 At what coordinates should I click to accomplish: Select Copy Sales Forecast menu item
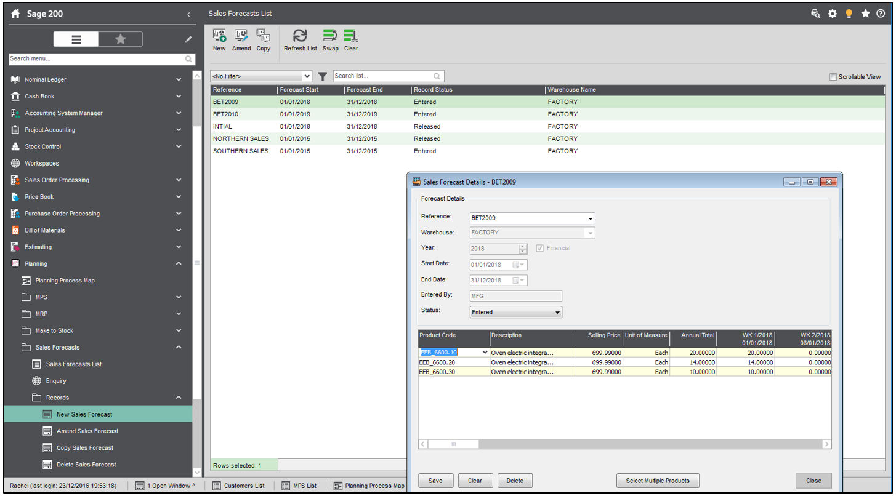click(x=85, y=448)
